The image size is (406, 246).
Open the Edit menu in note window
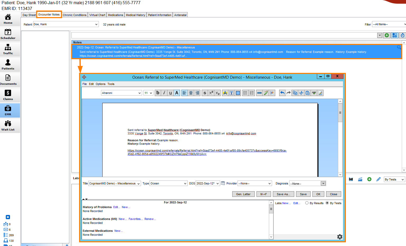[x=91, y=84]
